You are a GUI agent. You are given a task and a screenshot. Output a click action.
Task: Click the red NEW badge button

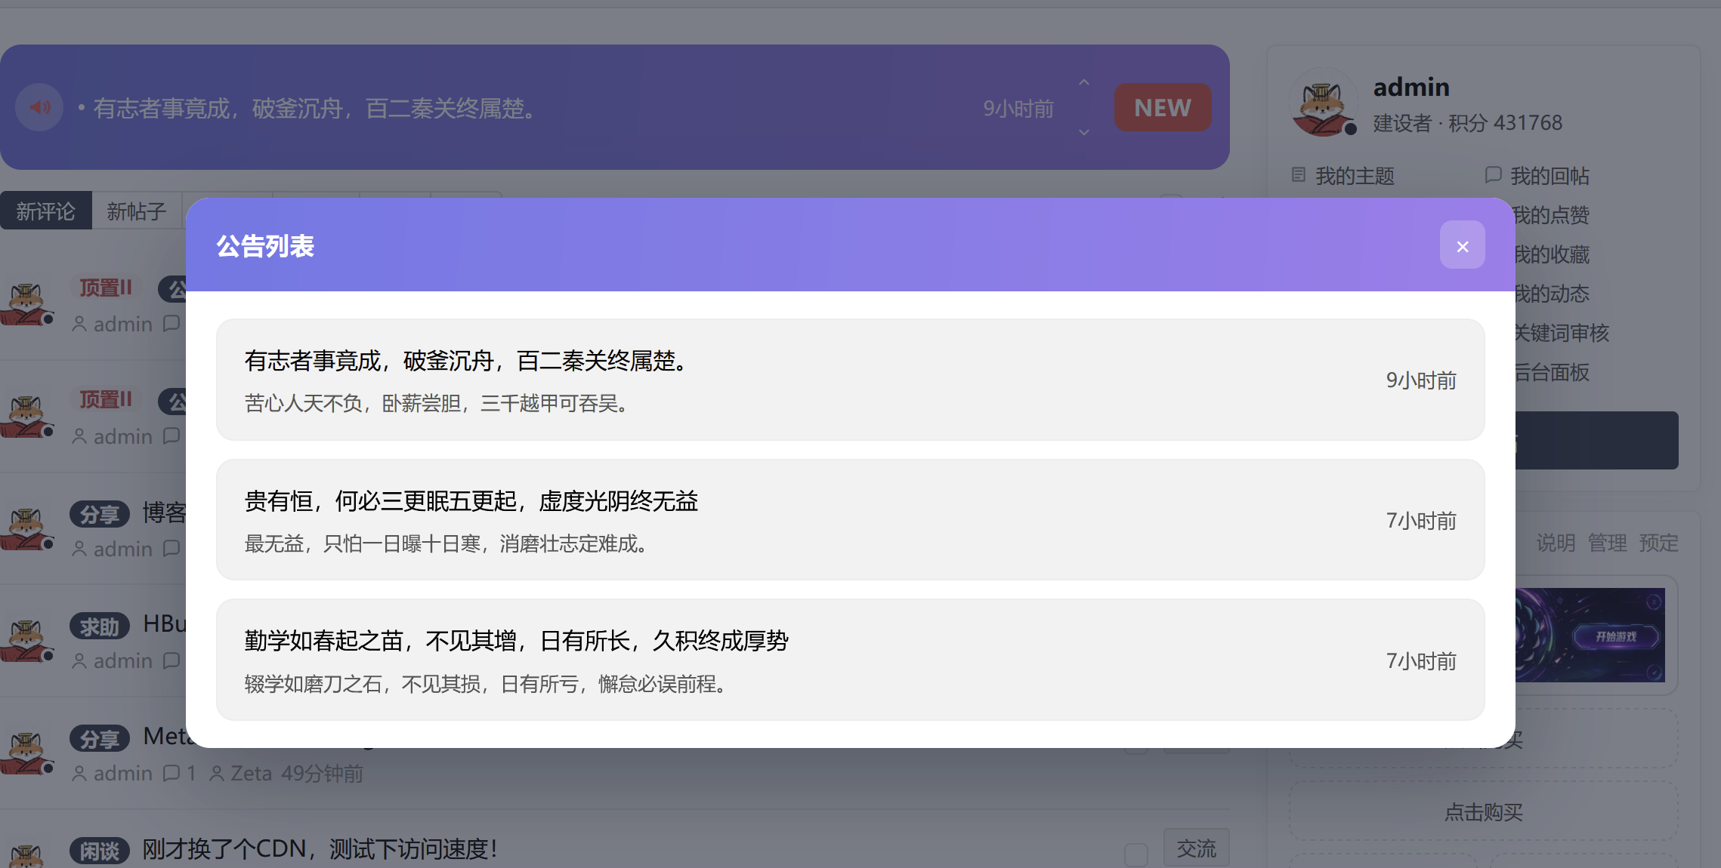1162,107
